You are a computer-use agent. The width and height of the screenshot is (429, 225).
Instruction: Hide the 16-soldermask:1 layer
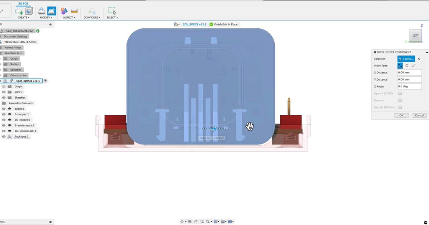[x=3, y=131]
